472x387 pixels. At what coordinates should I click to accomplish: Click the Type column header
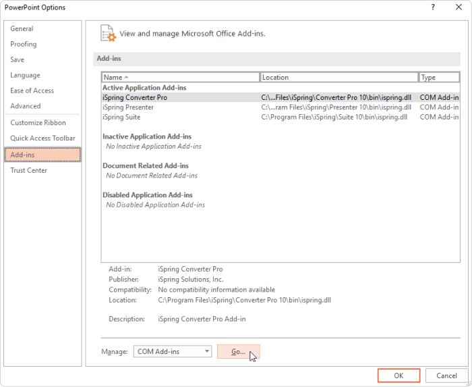click(439, 77)
